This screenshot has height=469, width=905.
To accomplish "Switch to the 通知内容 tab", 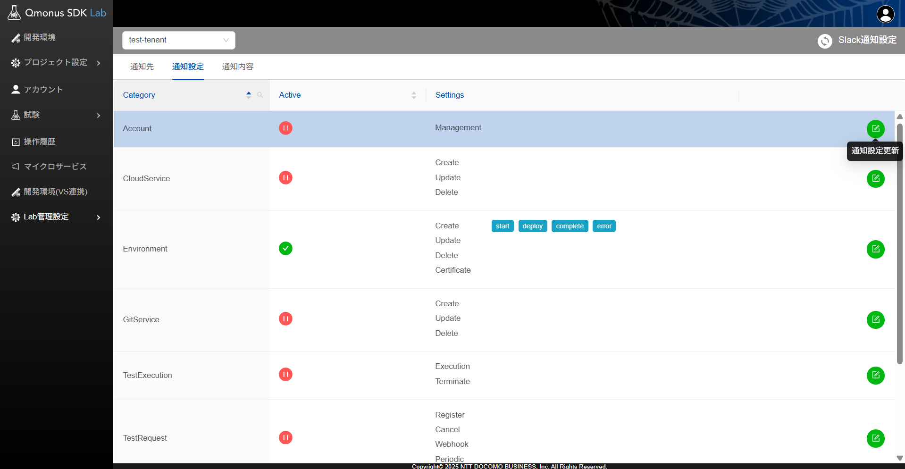I will coord(238,67).
